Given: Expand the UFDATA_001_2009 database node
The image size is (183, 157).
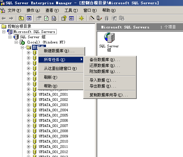Looking at the screenshot, I should point(28,136).
